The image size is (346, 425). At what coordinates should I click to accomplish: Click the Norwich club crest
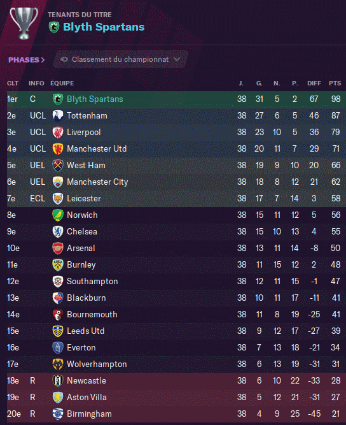(58, 215)
